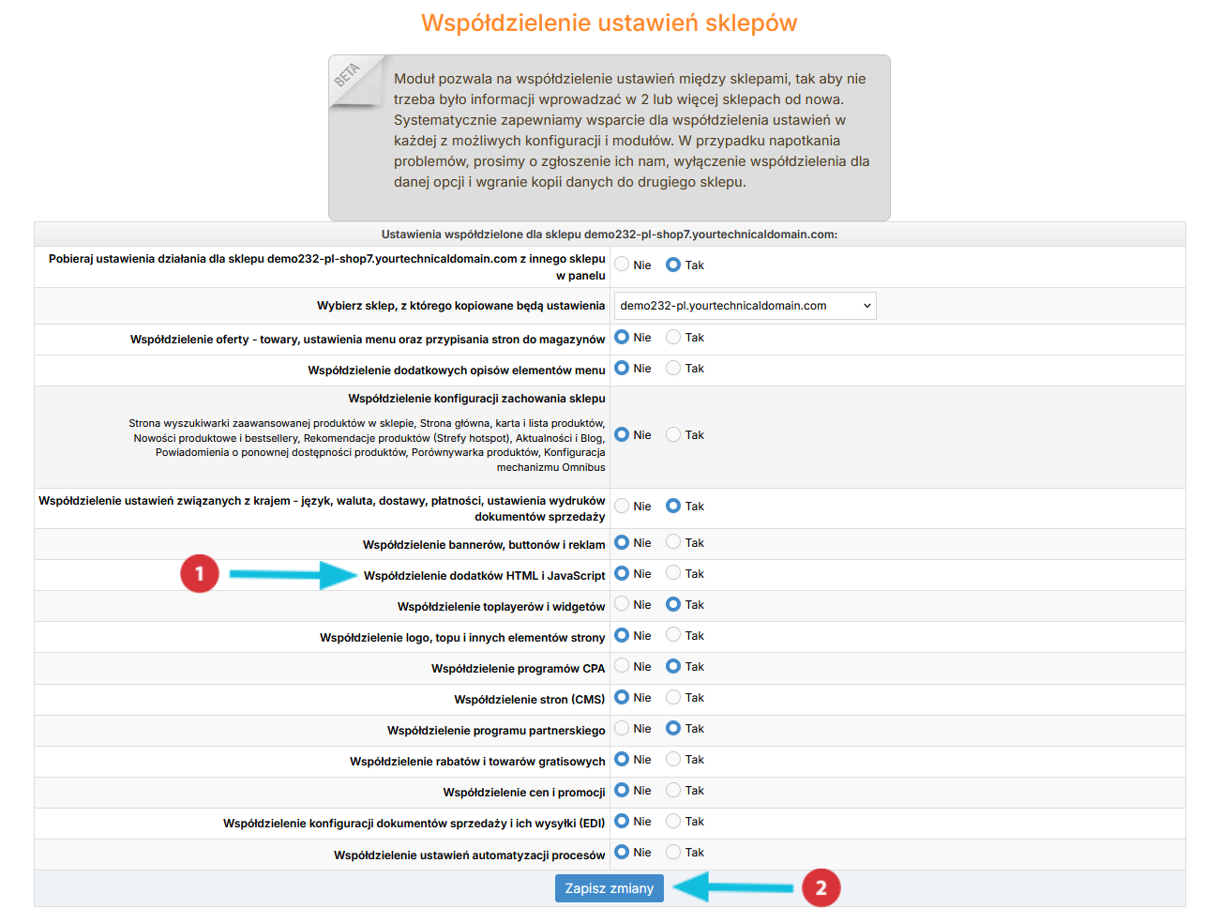1220x923 pixels.
Task: Click the Zapisz zmiany button
Action: pos(609,888)
